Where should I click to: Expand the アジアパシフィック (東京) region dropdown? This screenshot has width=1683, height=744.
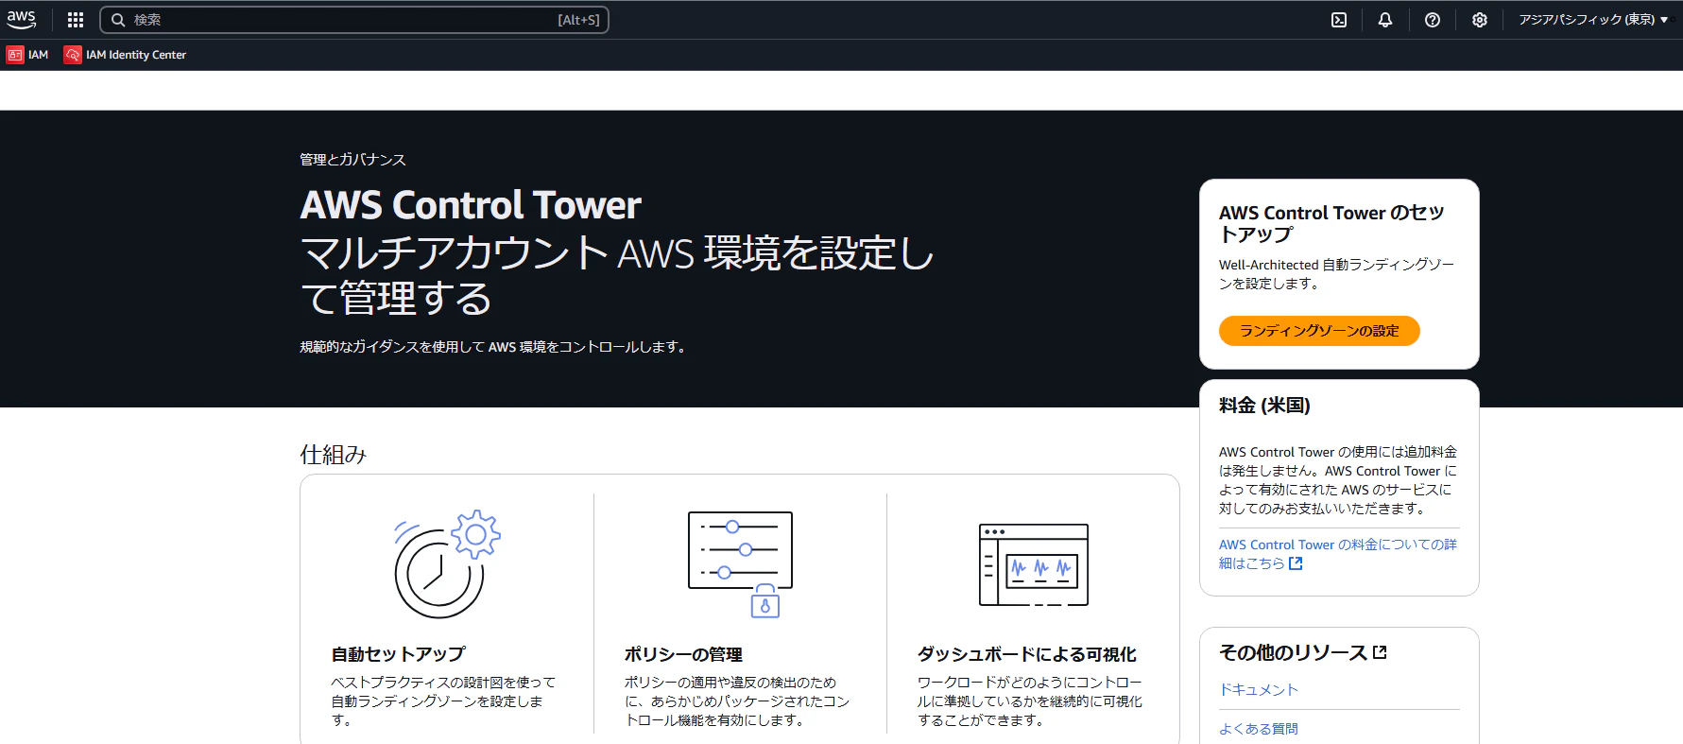coord(1593,20)
